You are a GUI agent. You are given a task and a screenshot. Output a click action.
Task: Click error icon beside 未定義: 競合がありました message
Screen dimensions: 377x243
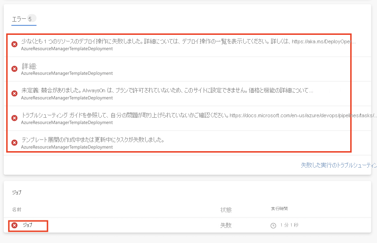[15, 94]
